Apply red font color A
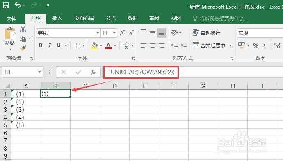The width and height of the screenshot is (283, 161). point(108,45)
